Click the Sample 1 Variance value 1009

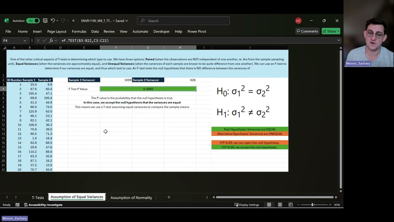click(x=116, y=80)
